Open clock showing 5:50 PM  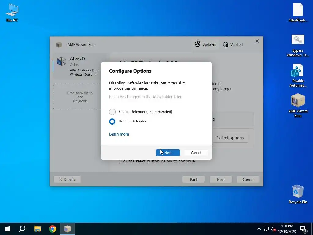287,229
